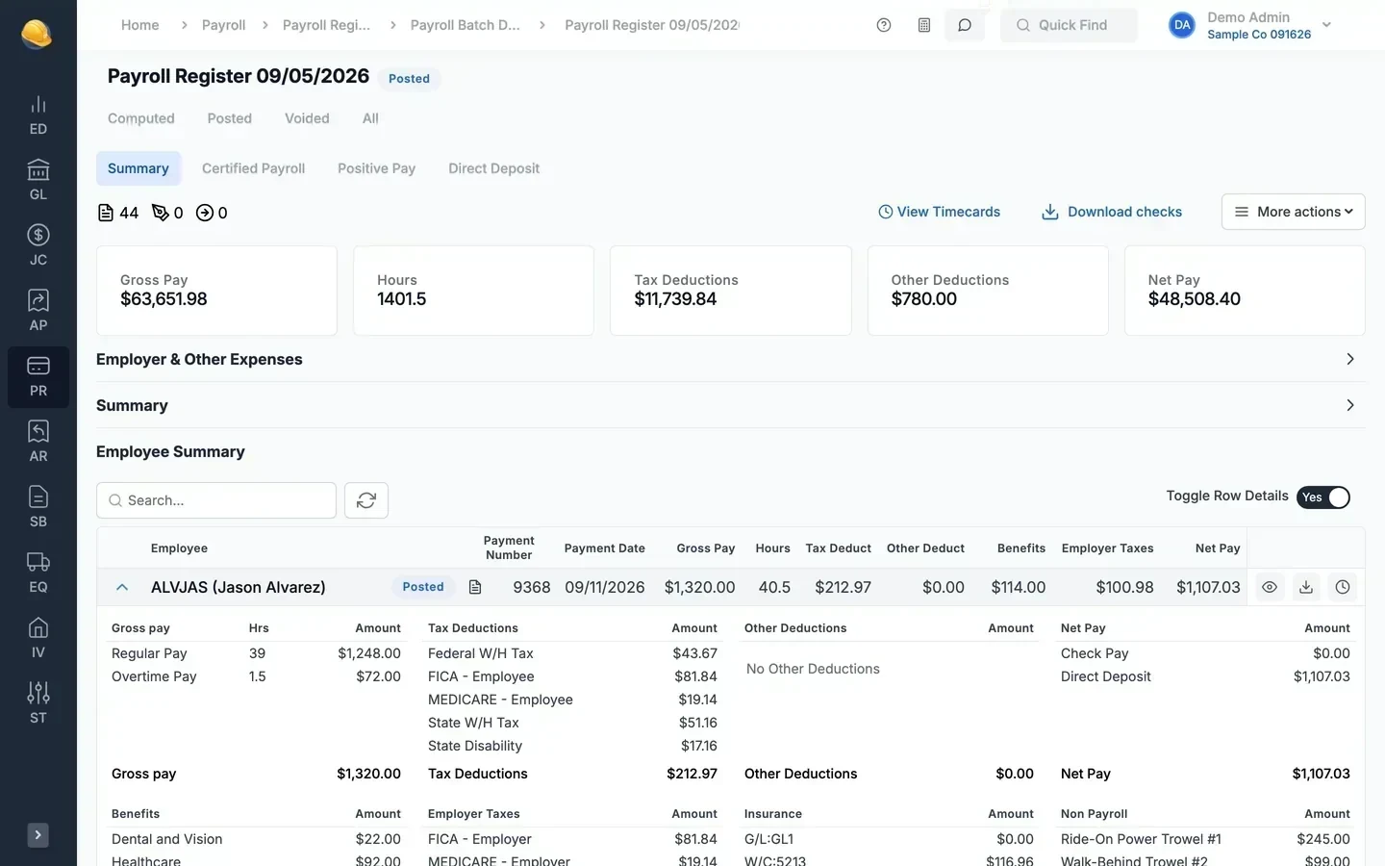1385x866 pixels.
Task: Expand Employer & Other Expenses section
Action: 731,359
